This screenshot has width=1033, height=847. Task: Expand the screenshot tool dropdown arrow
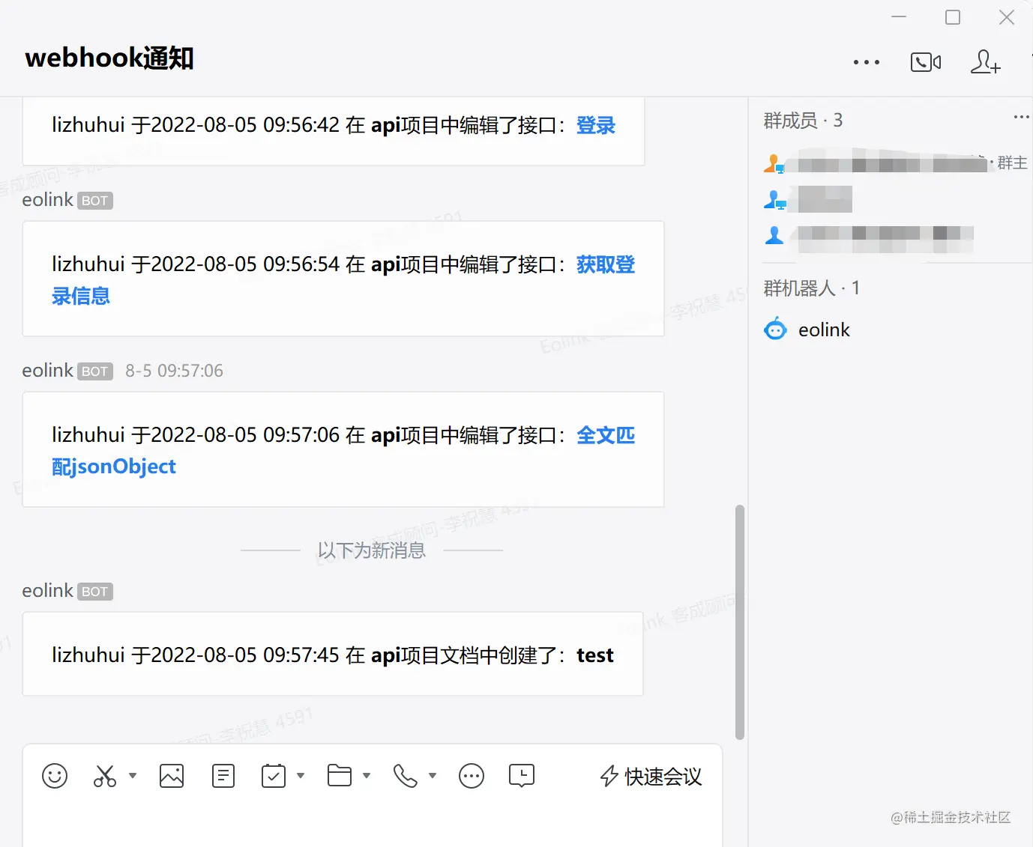[x=133, y=776]
